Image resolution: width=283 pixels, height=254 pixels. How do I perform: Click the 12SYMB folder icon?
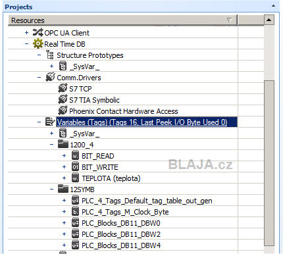(63, 189)
